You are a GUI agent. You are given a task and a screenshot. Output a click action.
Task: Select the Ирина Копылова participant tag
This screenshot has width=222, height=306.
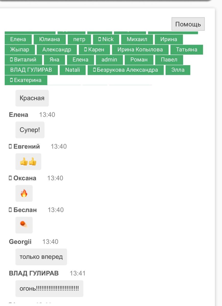(x=140, y=49)
